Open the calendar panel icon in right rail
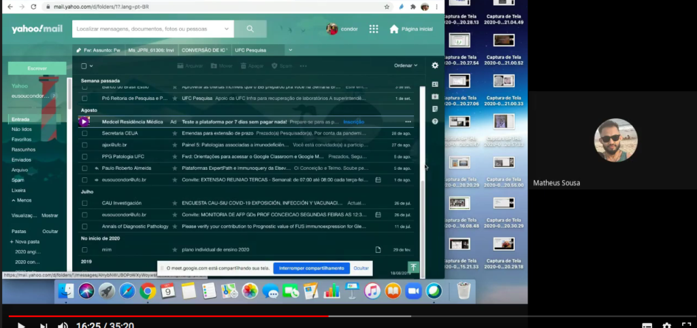697x328 pixels. point(435,96)
